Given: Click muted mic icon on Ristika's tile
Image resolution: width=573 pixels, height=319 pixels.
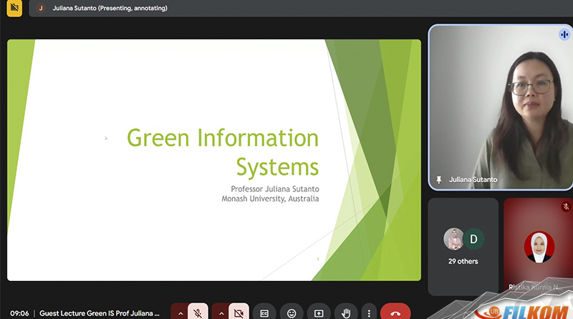Looking at the screenshot, I should pos(566,206).
